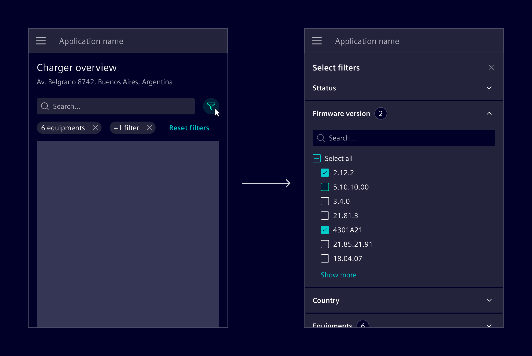The image size is (532, 356).
Task: Expand the Country filter section
Action: pos(489,300)
